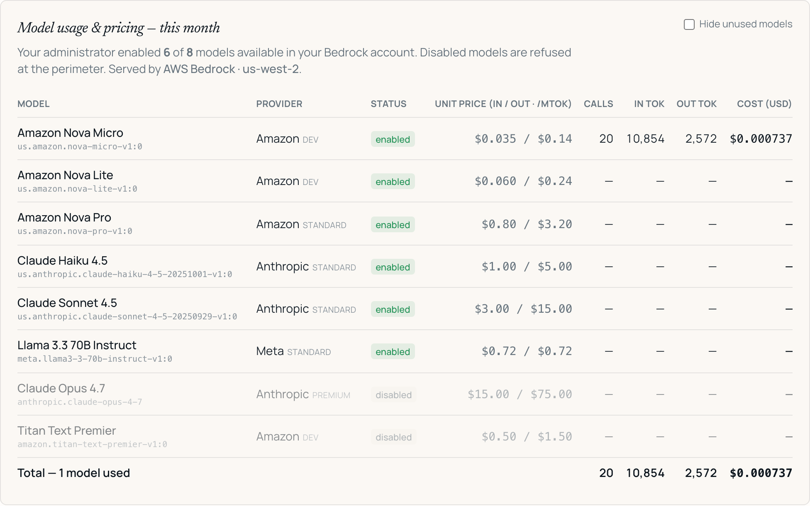This screenshot has height=506, width=810.
Task: Select the Amazon Nova Micro model name
Action: click(x=70, y=133)
